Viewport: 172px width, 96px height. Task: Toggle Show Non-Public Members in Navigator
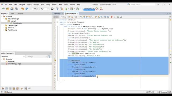(14, 89)
